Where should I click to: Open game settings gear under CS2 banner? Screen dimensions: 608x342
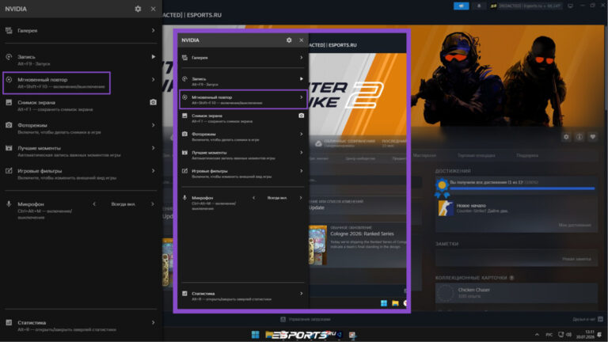(566, 137)
